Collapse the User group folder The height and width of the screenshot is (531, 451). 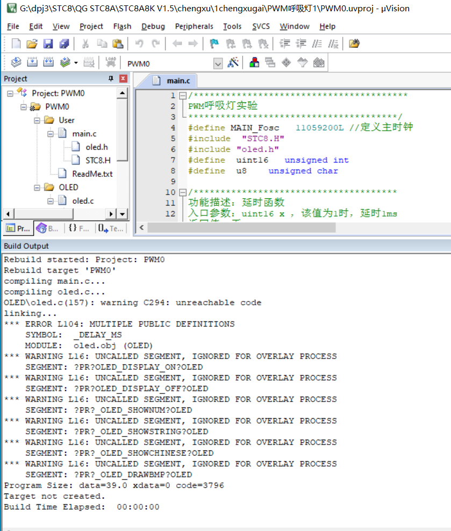(37, 120)
